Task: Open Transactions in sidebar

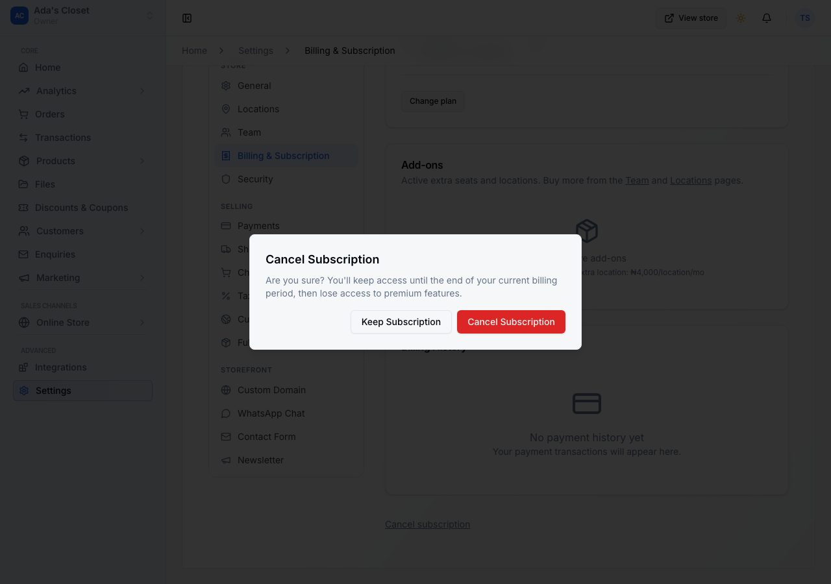Action: [x=82, y=138]
